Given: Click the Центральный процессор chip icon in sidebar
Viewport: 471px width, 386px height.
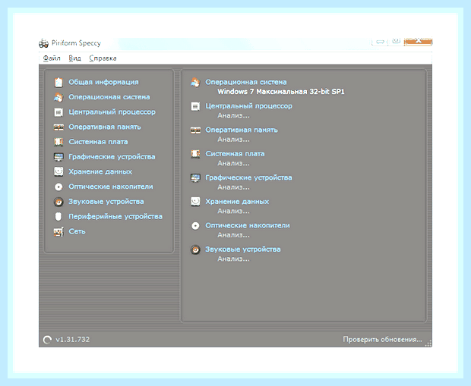Looking at the screenshot, I should click(58, 112).
